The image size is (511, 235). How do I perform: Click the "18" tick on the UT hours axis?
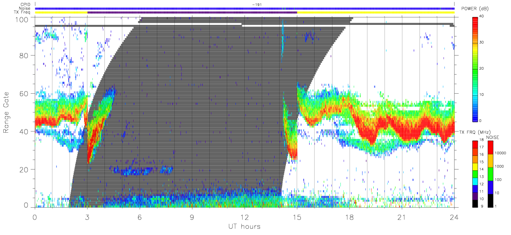click(x=350, y=217)
